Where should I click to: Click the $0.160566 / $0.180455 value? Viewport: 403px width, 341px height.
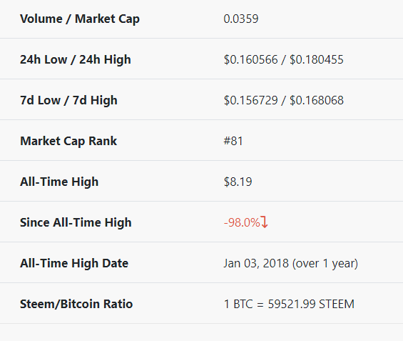(x=284, y=60)
